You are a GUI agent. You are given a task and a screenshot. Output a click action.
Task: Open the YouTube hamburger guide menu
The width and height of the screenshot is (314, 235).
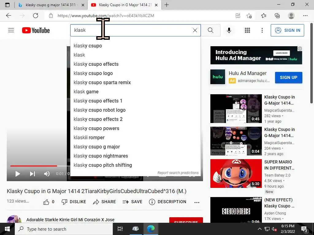[11, 30]
